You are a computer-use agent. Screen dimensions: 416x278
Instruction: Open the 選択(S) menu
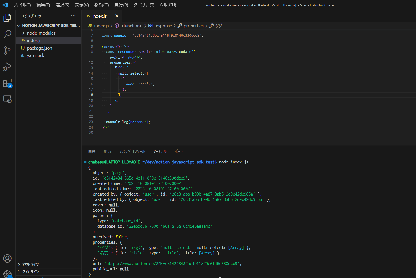pyautogui.click(x=62, y=5)
